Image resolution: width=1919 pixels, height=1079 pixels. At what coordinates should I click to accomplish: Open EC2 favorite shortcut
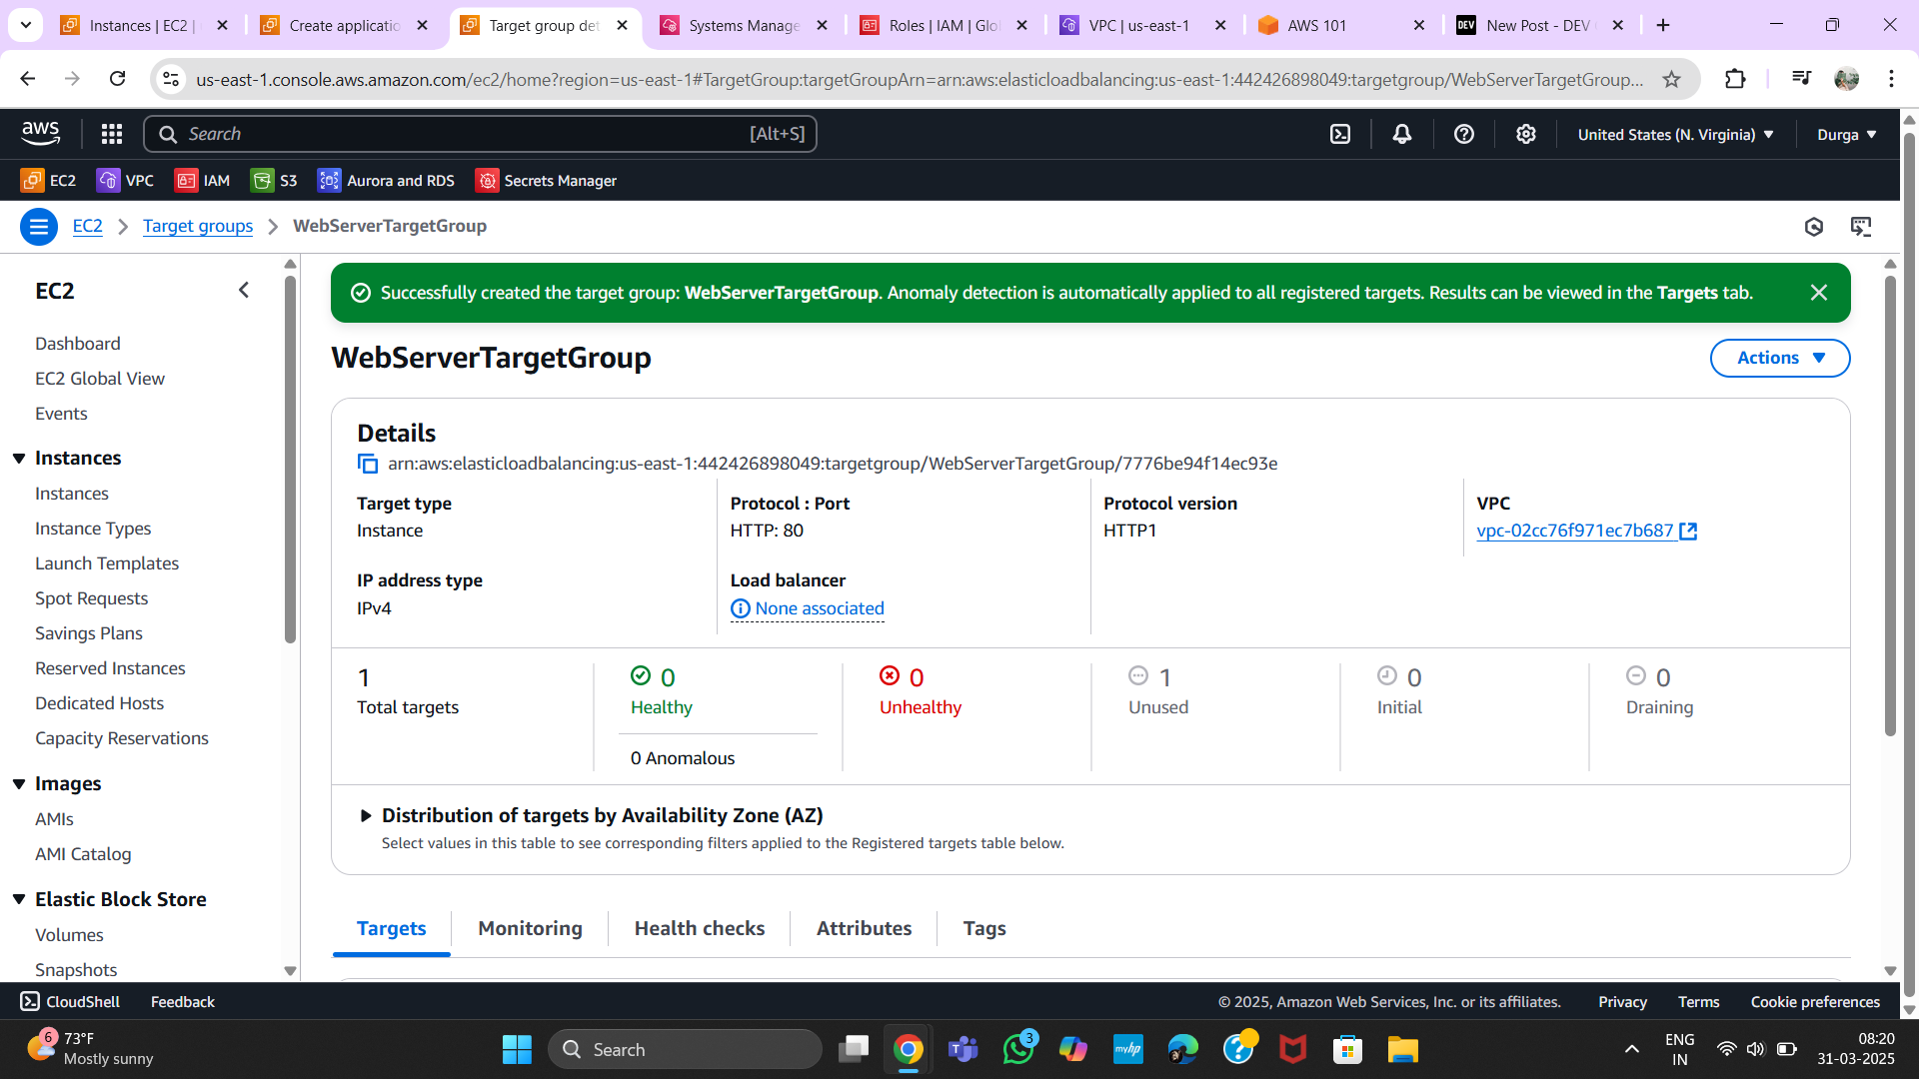[49, 181]
